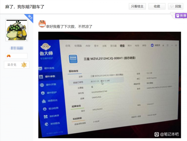The image size is (187, 141).
Task: Click the 106.49 KB/秒 write speed value
Action: pyautogui.click(x=152, y=115)
